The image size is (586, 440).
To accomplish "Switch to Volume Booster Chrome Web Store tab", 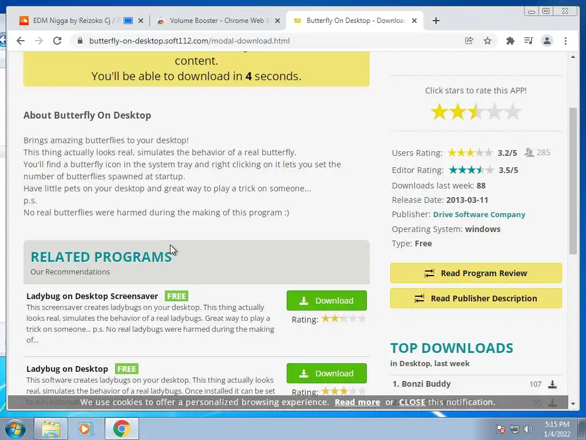I will [x=219, y=21].
